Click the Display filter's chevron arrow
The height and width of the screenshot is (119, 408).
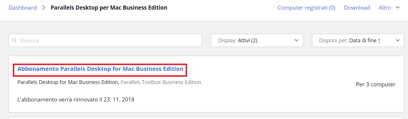point(297,41)
